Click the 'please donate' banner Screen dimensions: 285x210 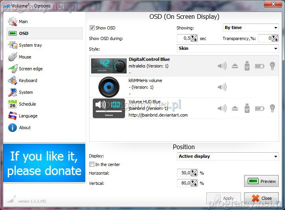44,163
